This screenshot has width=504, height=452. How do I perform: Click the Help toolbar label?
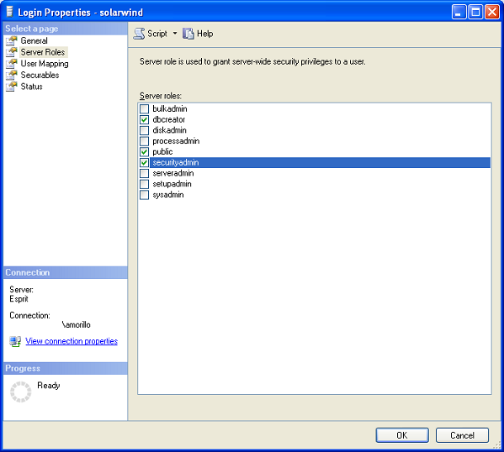[204, 34]
